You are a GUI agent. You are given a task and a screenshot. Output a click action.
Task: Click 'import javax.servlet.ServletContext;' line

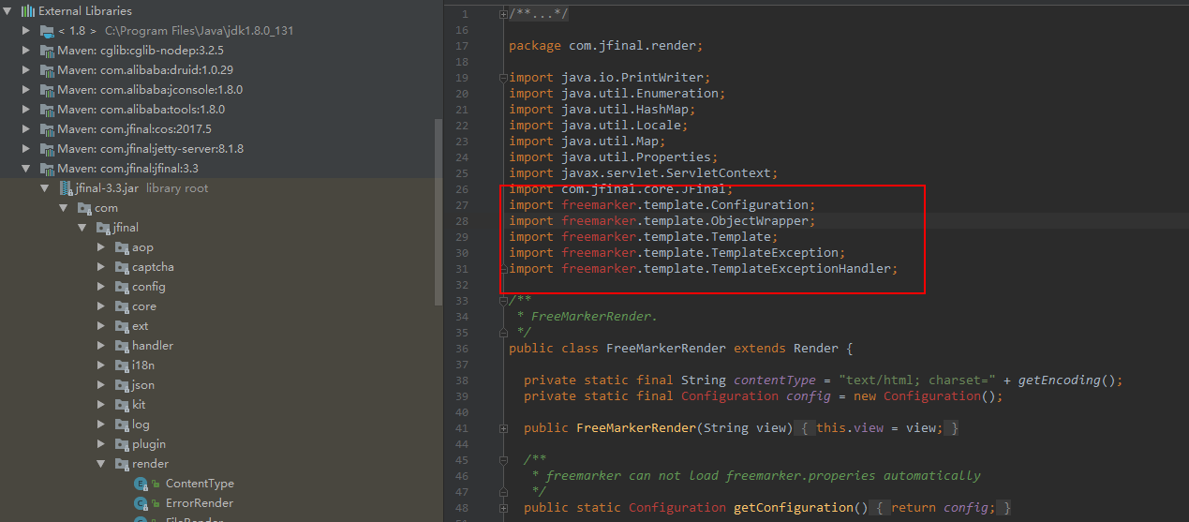(x=644, y=173)
